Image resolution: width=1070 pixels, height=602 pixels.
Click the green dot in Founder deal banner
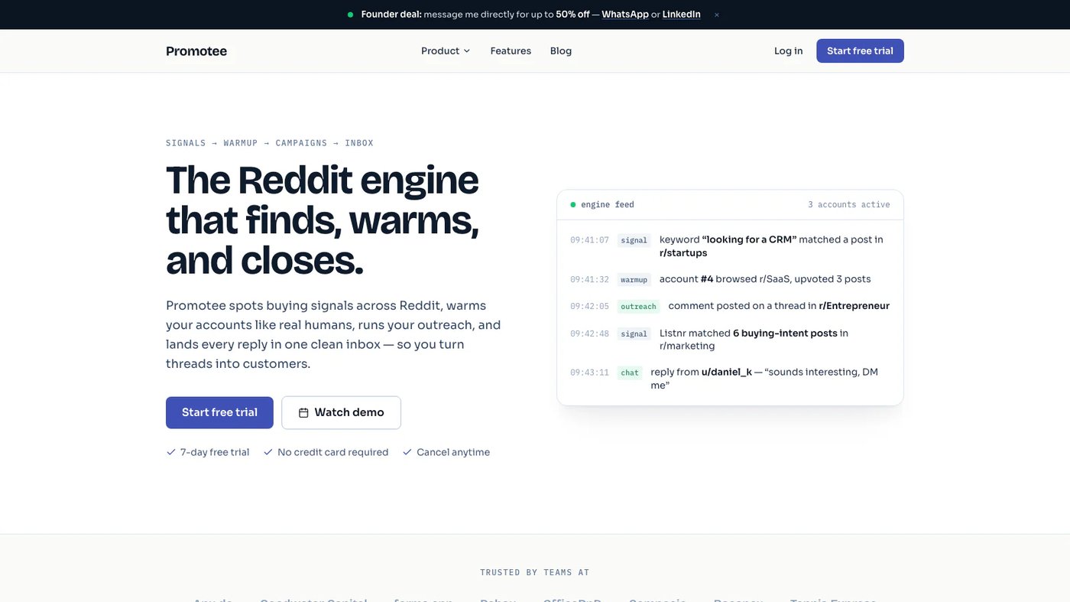350,15
